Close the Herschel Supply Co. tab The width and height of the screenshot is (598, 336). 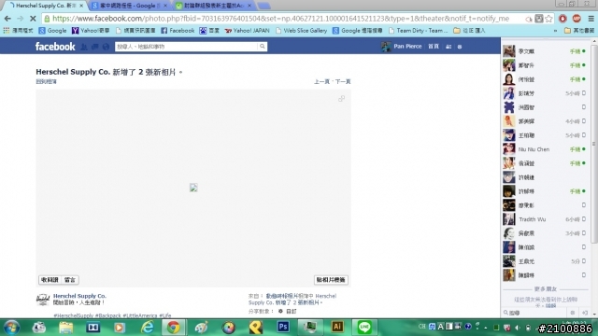[81, 6]
